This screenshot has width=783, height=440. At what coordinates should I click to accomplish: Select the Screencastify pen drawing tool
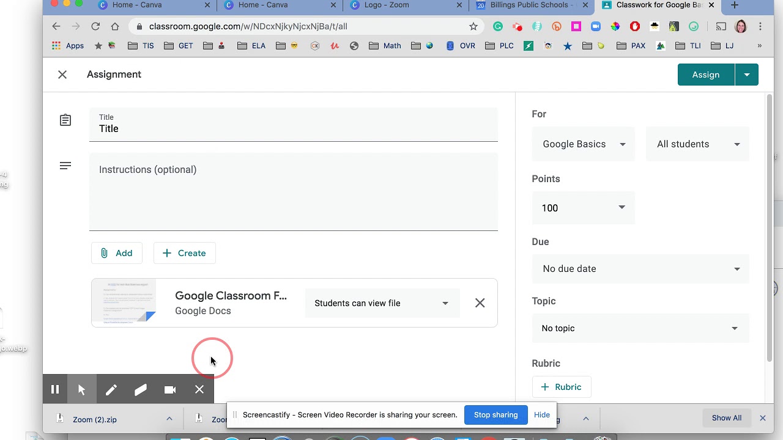pos(111,389)
